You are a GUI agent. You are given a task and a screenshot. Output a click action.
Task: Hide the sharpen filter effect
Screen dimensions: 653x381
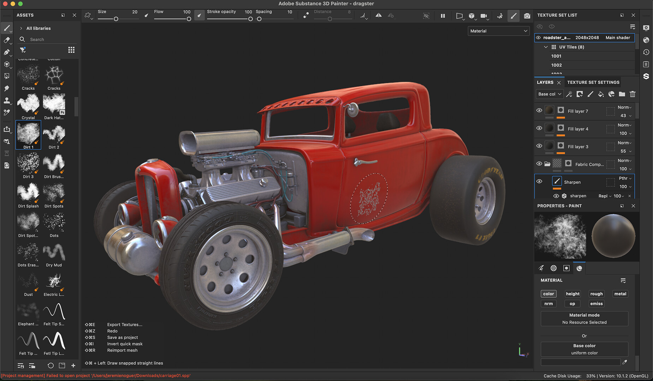556,196
